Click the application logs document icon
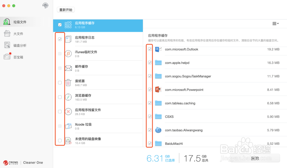Screen dimensions: 287x168 point(68,39)
